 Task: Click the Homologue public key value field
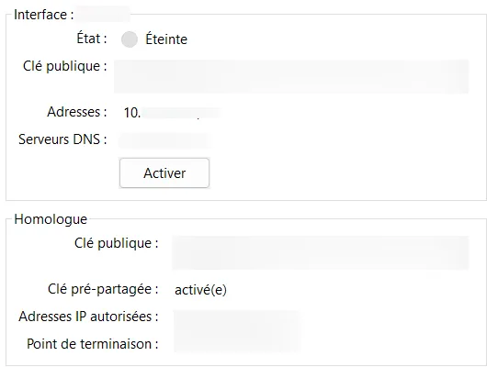point(320,253)
